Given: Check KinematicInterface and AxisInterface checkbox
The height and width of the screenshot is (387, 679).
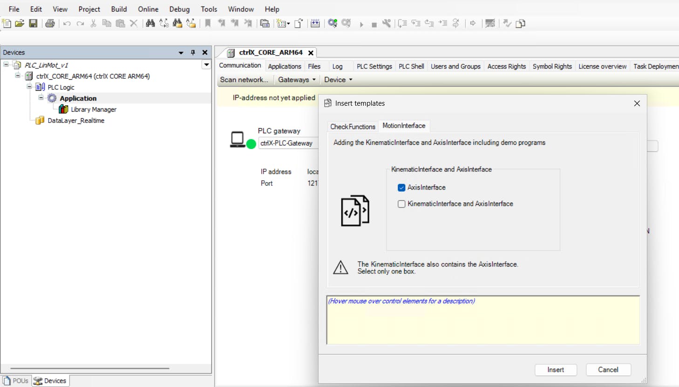Looking at the screenshot, I should [401, 204].
